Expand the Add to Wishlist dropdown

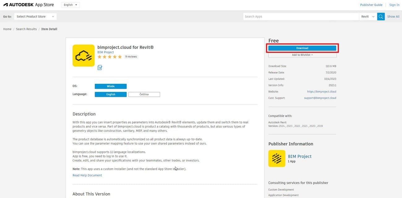point(302,55)
